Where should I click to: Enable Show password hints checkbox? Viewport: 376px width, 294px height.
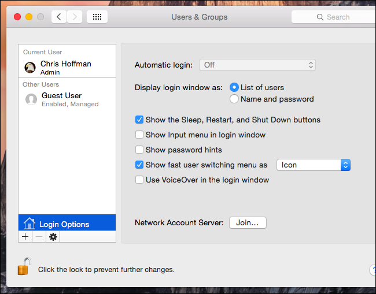[x=139, y=150]
